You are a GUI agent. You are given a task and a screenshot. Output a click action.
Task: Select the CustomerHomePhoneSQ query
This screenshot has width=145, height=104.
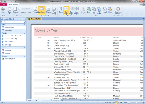click(x=13, y=36)
